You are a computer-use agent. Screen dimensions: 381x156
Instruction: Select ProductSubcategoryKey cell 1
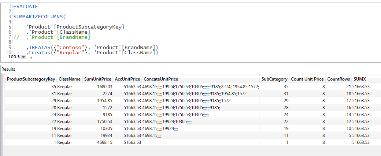coord(31,143)
